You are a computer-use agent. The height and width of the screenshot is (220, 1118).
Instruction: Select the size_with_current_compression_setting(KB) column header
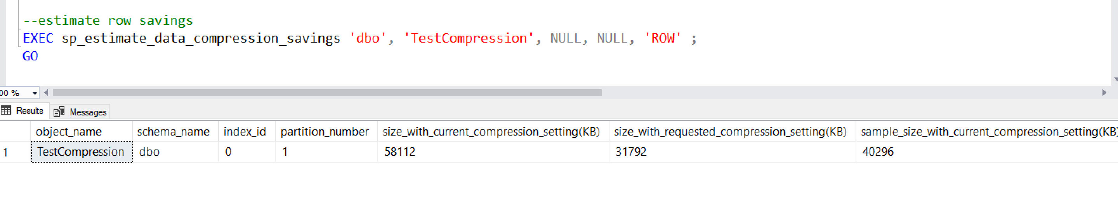491,132
